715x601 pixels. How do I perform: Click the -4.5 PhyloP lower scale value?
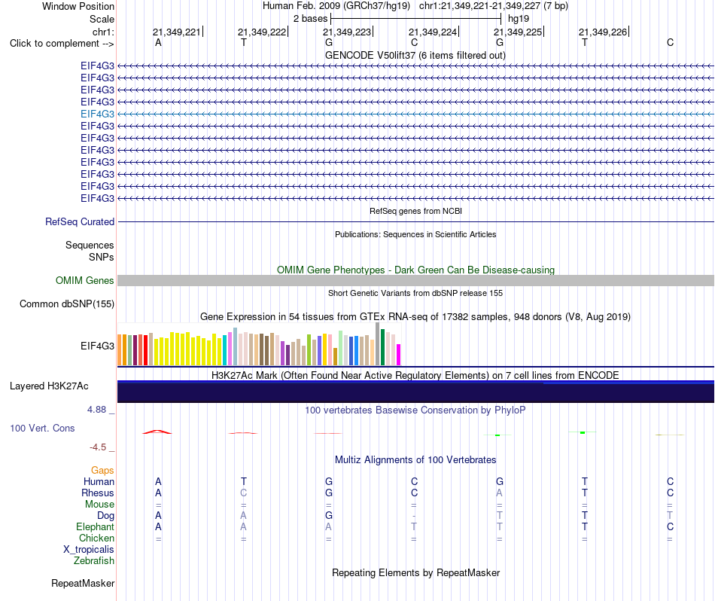[x=98, y=447]
